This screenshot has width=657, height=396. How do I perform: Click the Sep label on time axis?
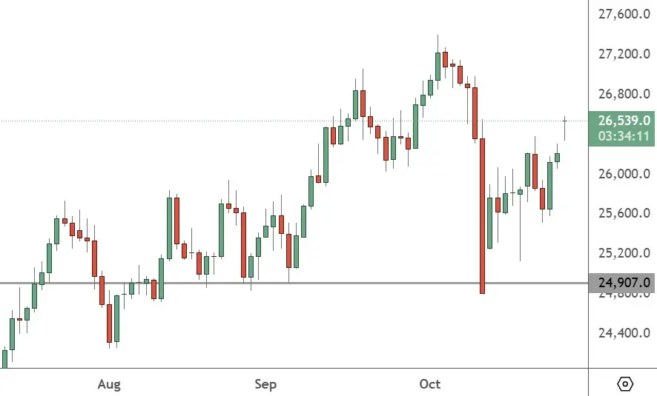[265, 384]
